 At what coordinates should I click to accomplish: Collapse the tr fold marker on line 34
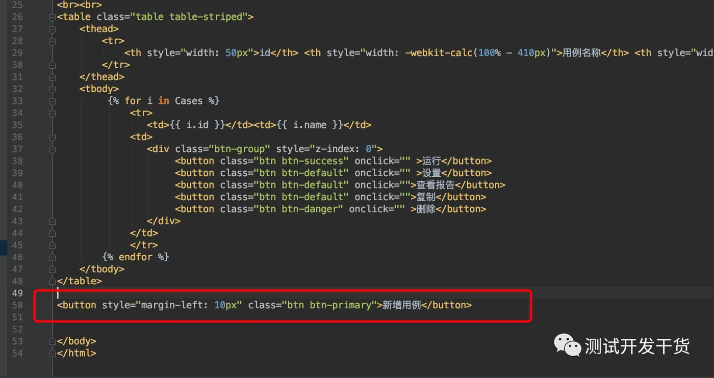pos(52,114)
